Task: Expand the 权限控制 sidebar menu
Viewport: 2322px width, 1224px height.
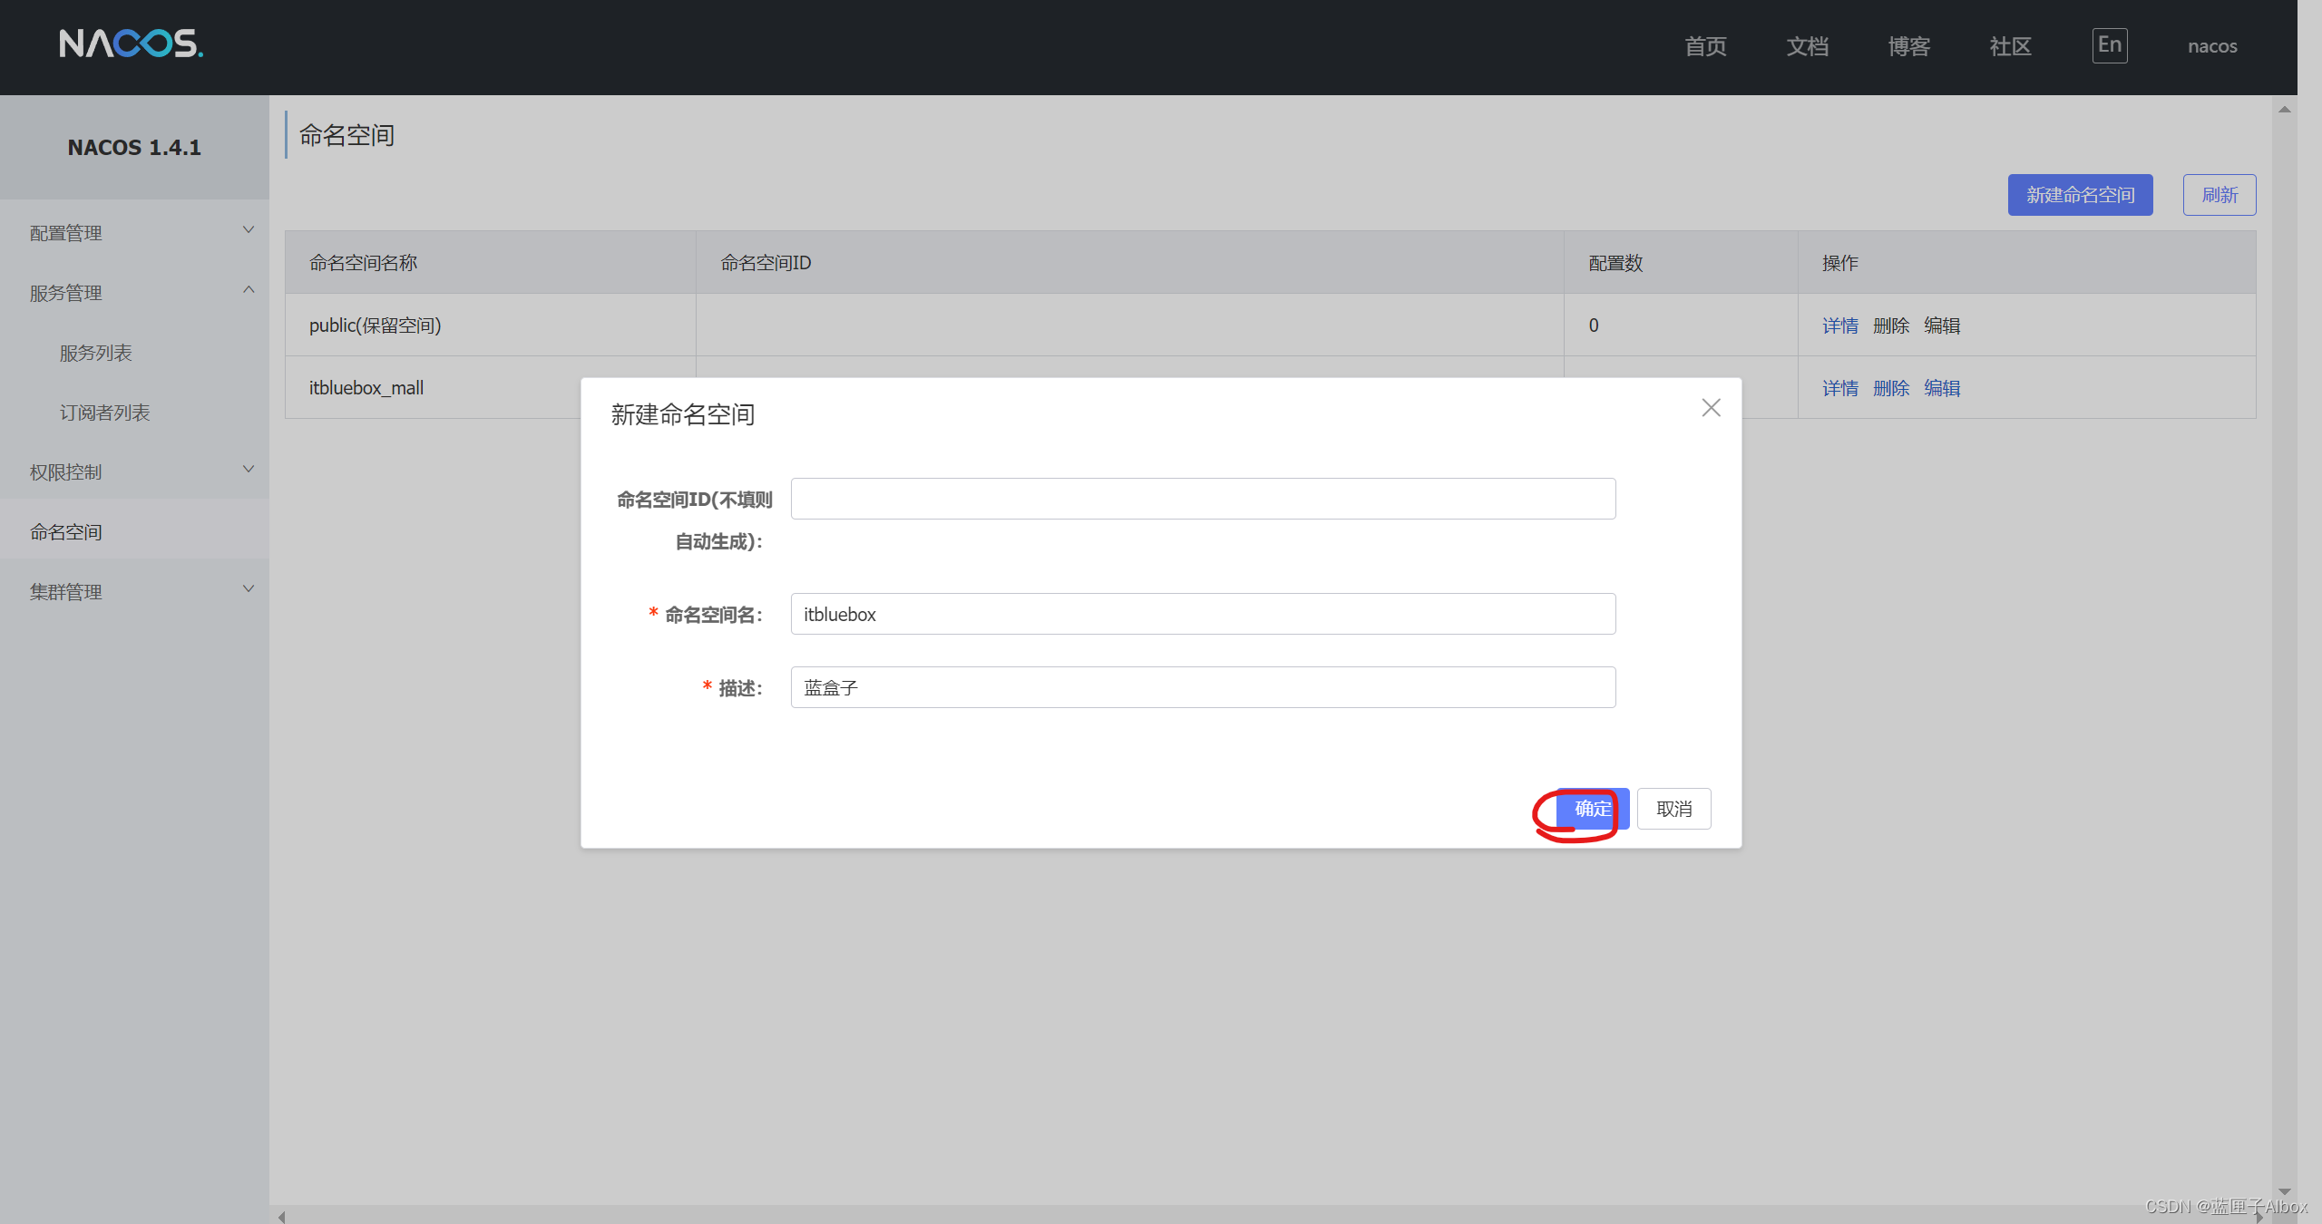Action: [134, 472]
